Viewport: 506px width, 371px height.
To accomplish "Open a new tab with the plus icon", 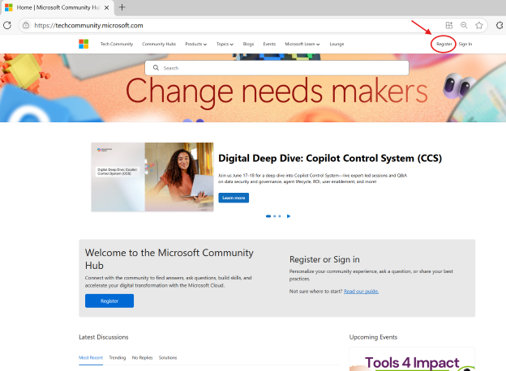I will point(122,7).
